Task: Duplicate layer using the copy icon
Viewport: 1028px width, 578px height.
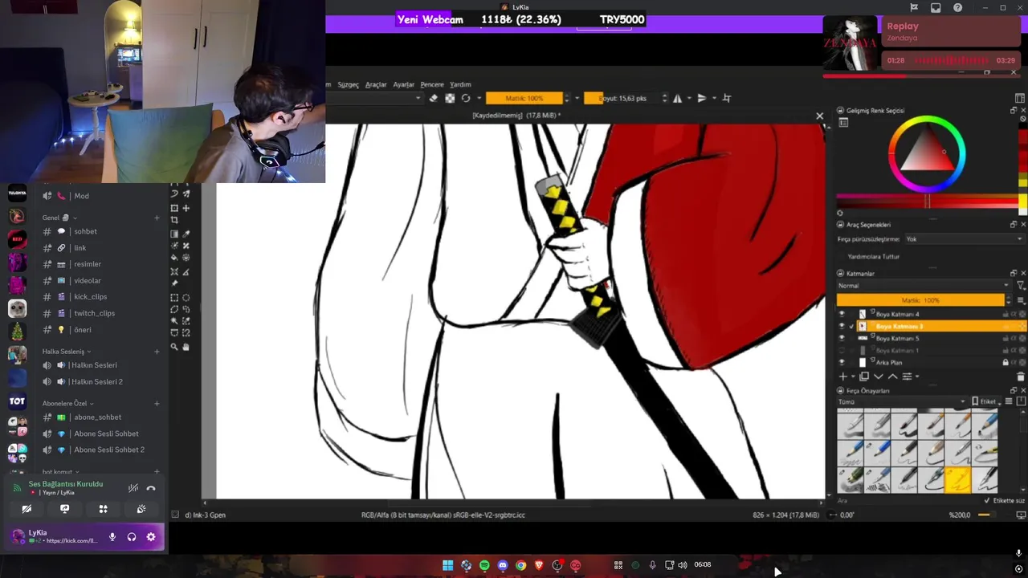Action: click(x=864, y=377)
